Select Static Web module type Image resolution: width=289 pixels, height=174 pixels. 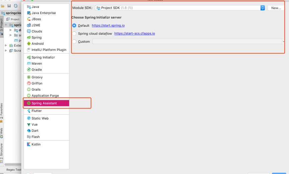pyautogui.click(x=46, y=118)
